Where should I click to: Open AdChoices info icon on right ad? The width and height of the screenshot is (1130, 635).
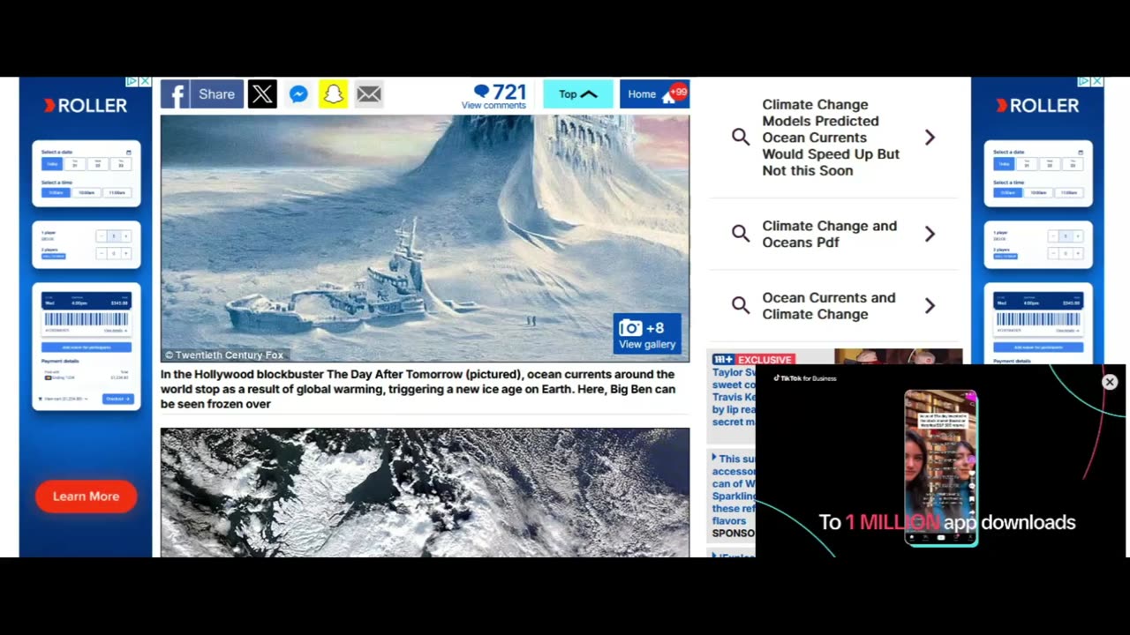[x=1083, y=81]
